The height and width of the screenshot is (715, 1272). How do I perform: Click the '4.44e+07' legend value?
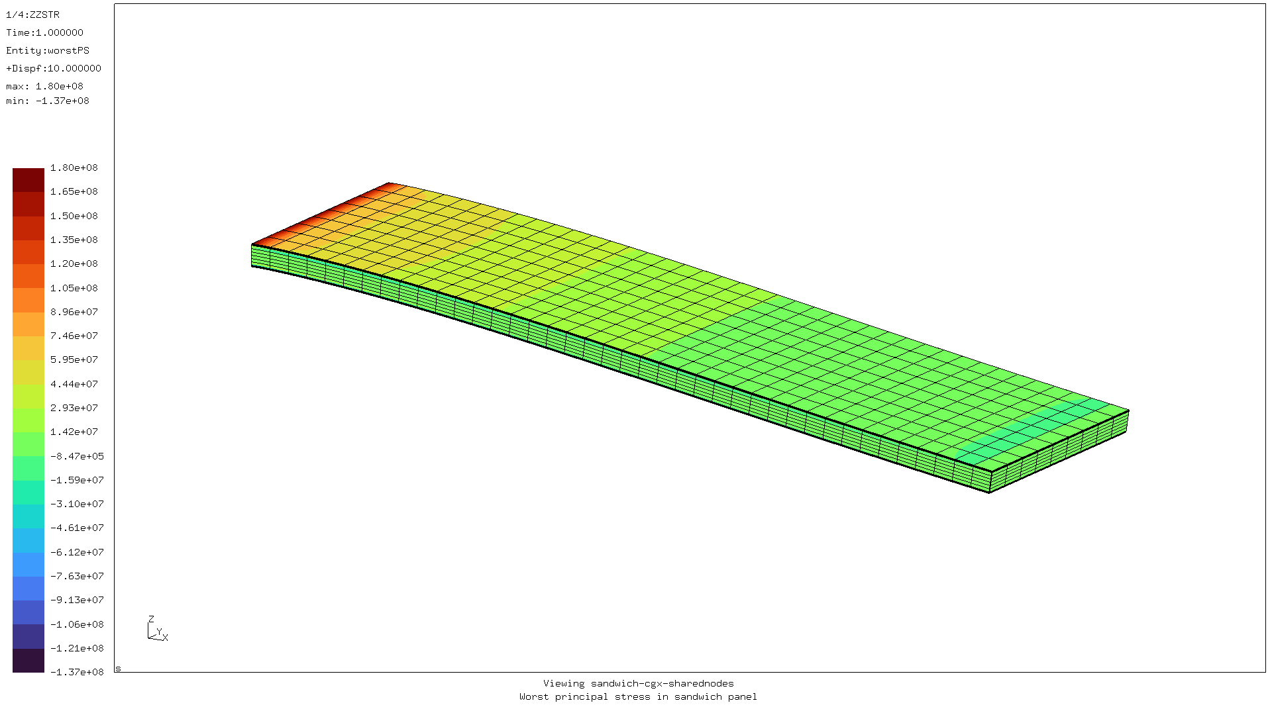coord(74,384)
